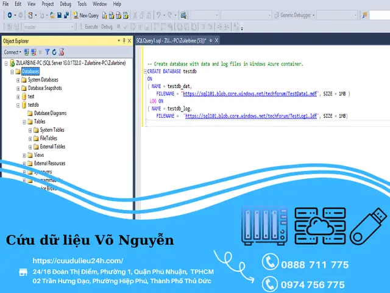Click the Analysis Services DMX Query icon

click(x=119, y=16)
